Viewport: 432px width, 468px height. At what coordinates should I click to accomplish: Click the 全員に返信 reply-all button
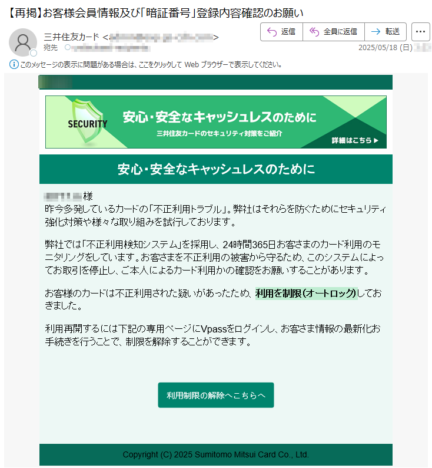pos(333,32)
